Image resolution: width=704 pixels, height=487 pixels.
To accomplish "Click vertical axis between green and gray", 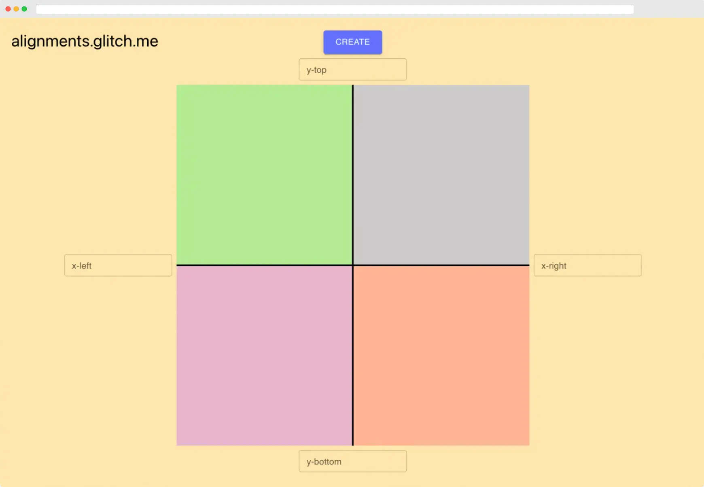I will (x=353, y=175).
